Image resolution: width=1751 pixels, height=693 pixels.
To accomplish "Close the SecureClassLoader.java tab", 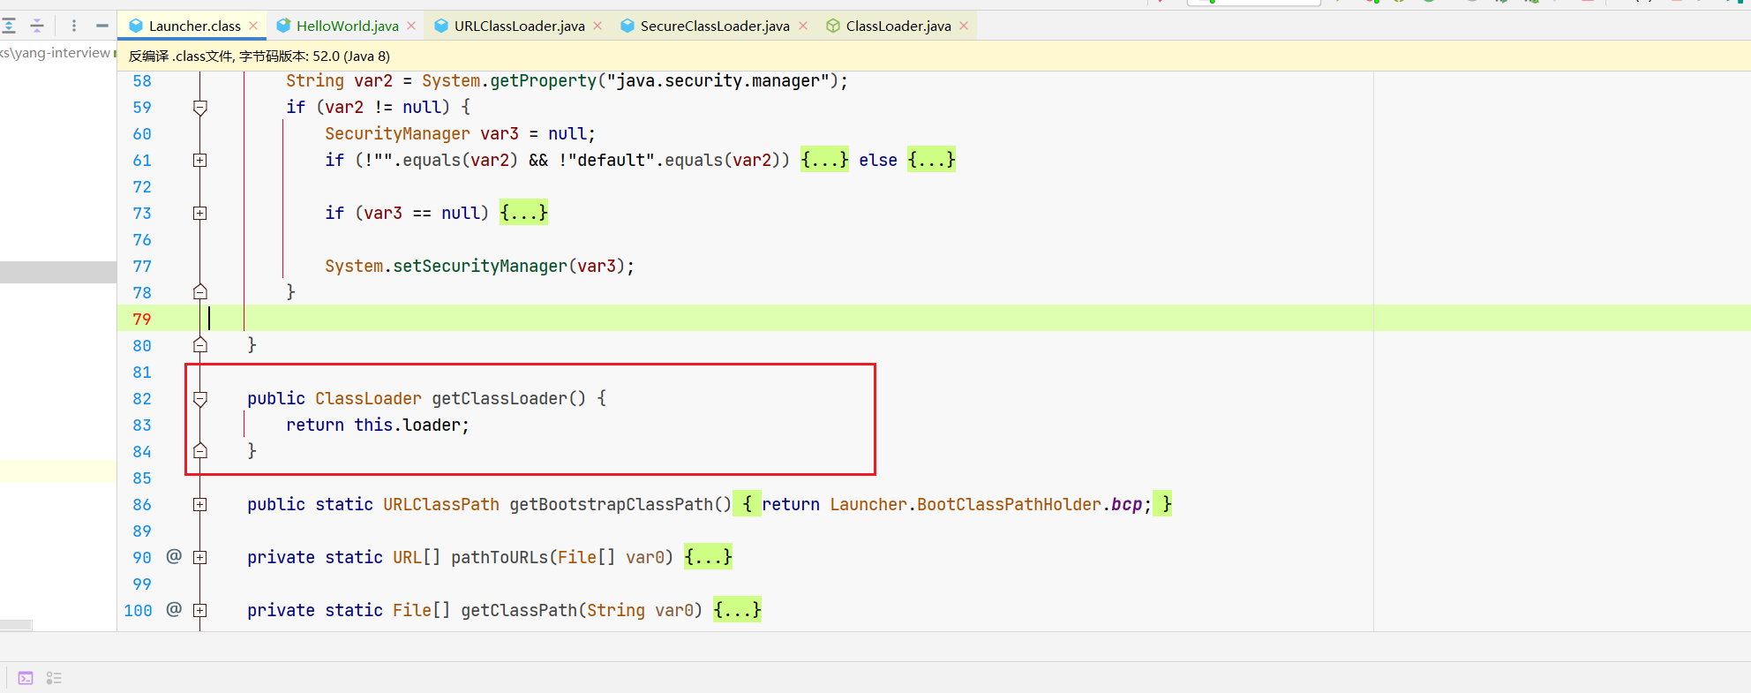I will (x=803, y=26).
